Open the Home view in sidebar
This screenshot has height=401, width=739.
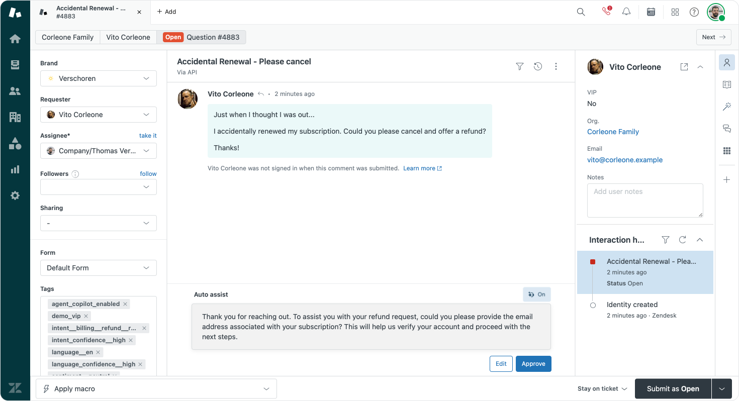[x=15, y=39]
